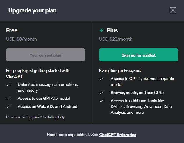Image resolution: width=184 pixels, height=143 pixels.
Task: Click checkmark beside Unlimited messages feature
Action: click(x=8, y=85)
